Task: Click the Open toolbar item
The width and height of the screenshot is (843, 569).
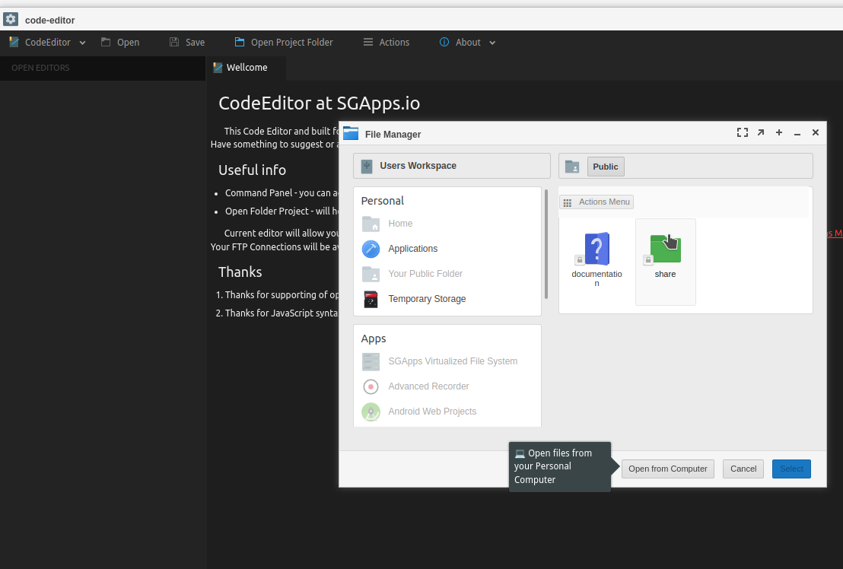Action: coord(120,43)
